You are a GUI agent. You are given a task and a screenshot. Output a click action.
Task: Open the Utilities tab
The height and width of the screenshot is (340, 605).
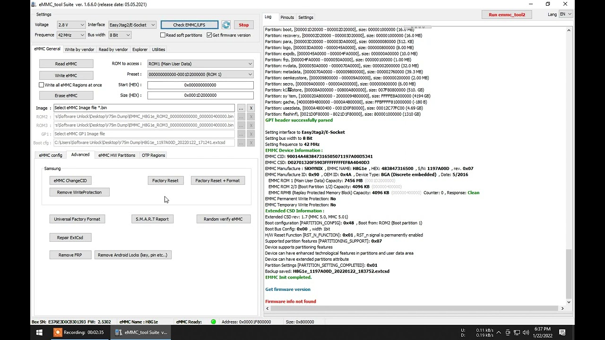click(158, 50)
